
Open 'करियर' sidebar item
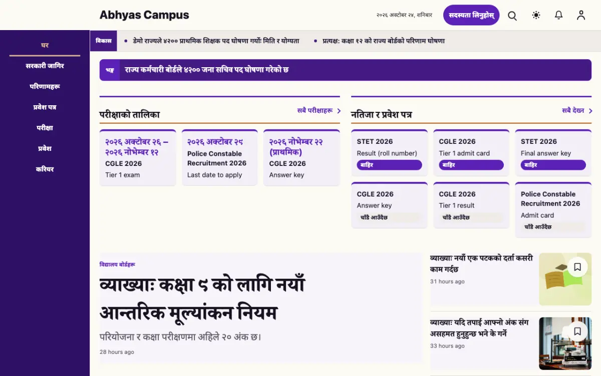(45, 169)
